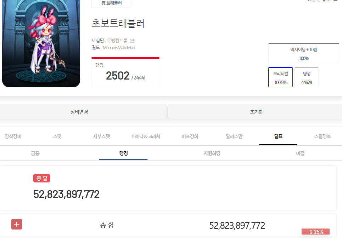Open the adventure group share link icon
Screen dimensions: 342x239
tap(132, 41)
